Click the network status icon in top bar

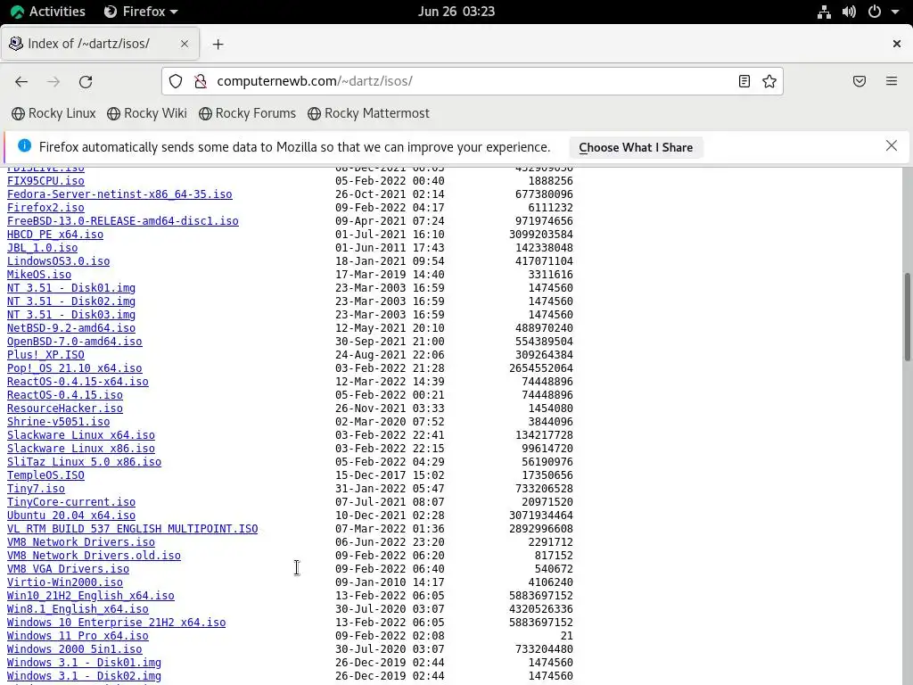[824, 12]
